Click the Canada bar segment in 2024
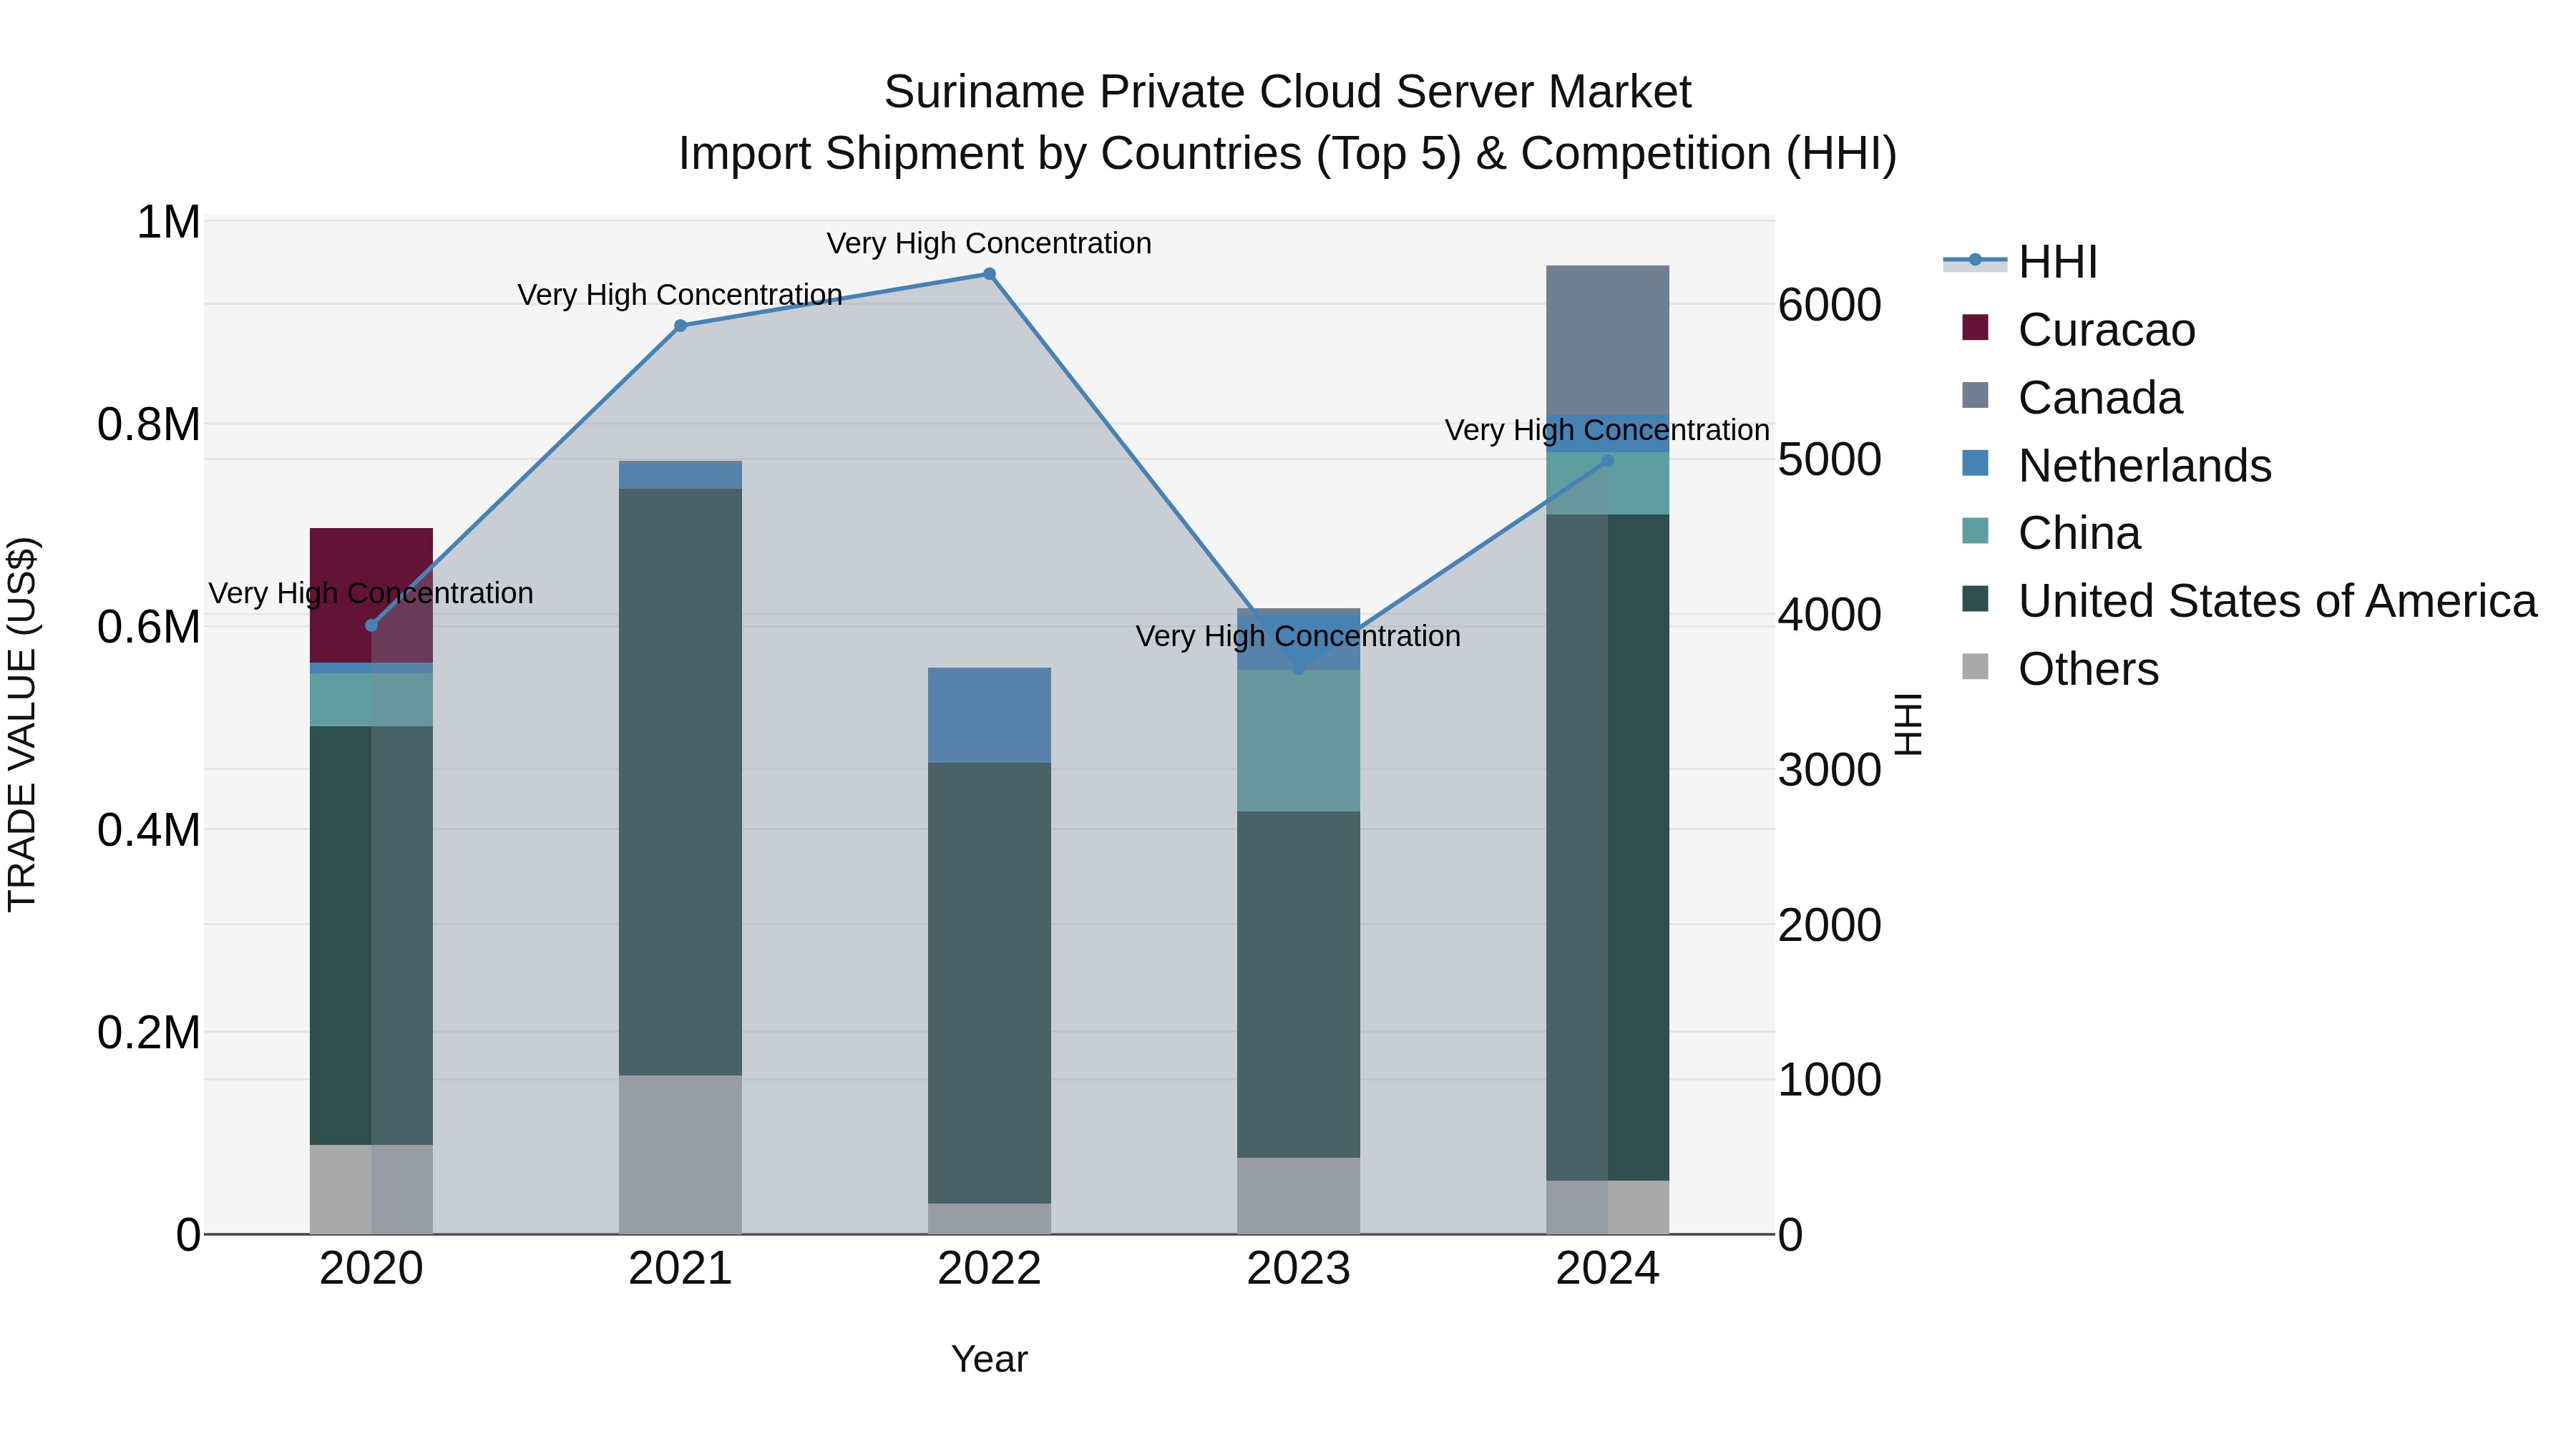This screenshot has height=1449, width=2576. pyautogui.click(x=1607, y=340)
